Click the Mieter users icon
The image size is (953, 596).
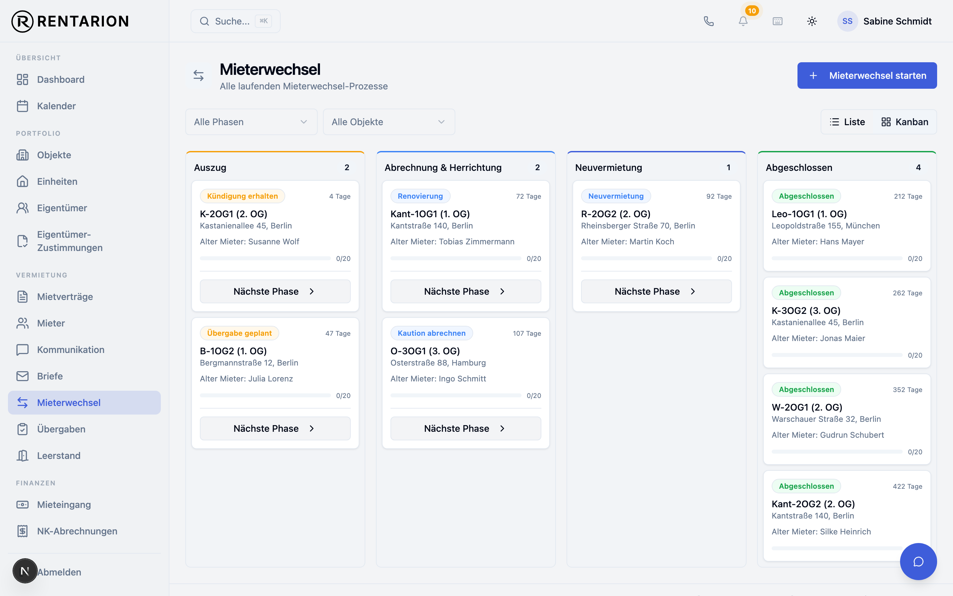(x=23, y=323)
